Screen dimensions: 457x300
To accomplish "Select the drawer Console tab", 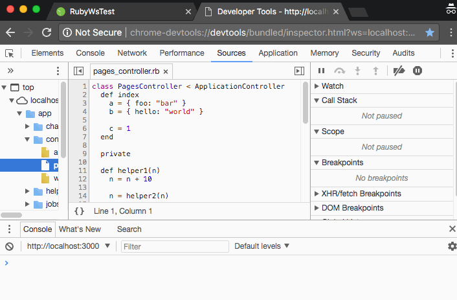I will pos(38,229).
